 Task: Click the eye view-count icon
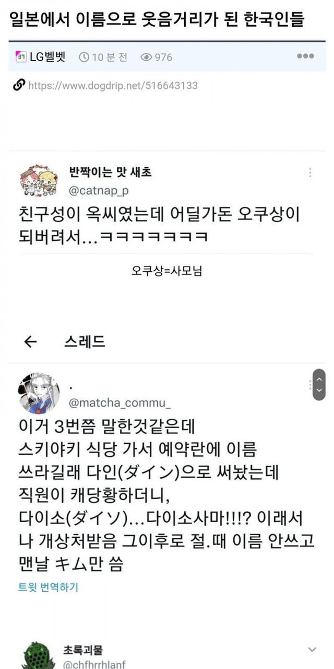tap(146, 57)
